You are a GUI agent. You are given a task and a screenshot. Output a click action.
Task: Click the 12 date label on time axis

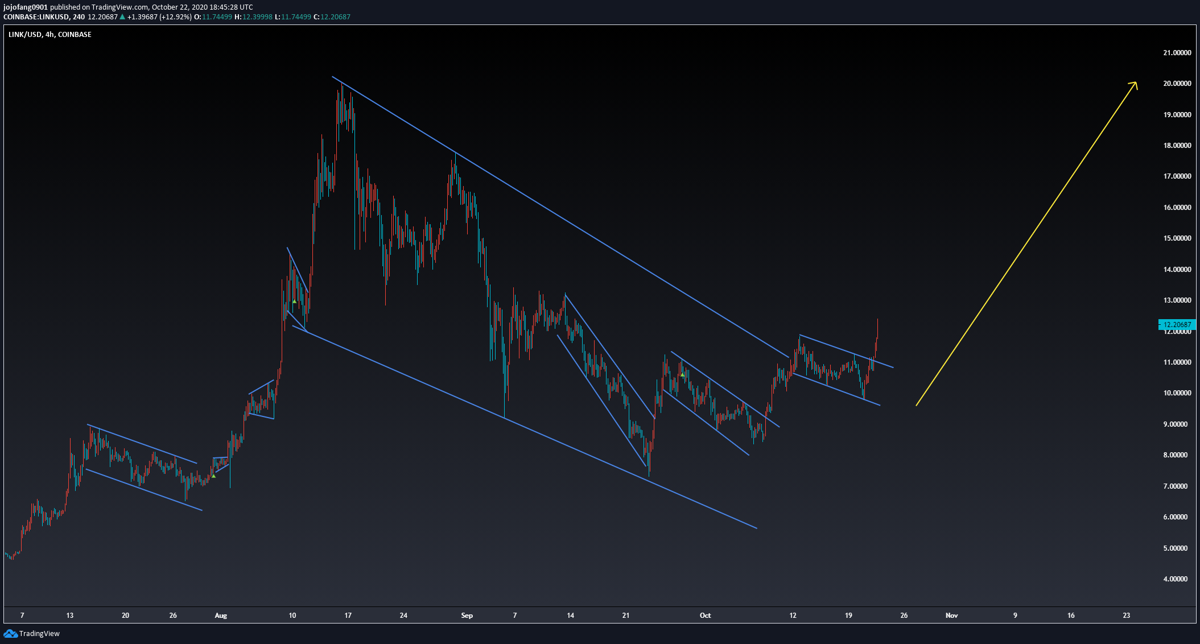793,616
